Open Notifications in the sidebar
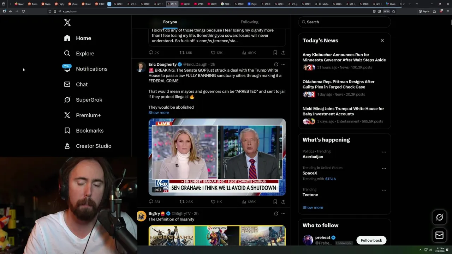Viewport: 452px width, 254px height. coord(85,69)
